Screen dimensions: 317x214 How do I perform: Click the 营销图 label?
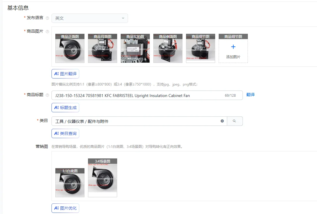42,146
